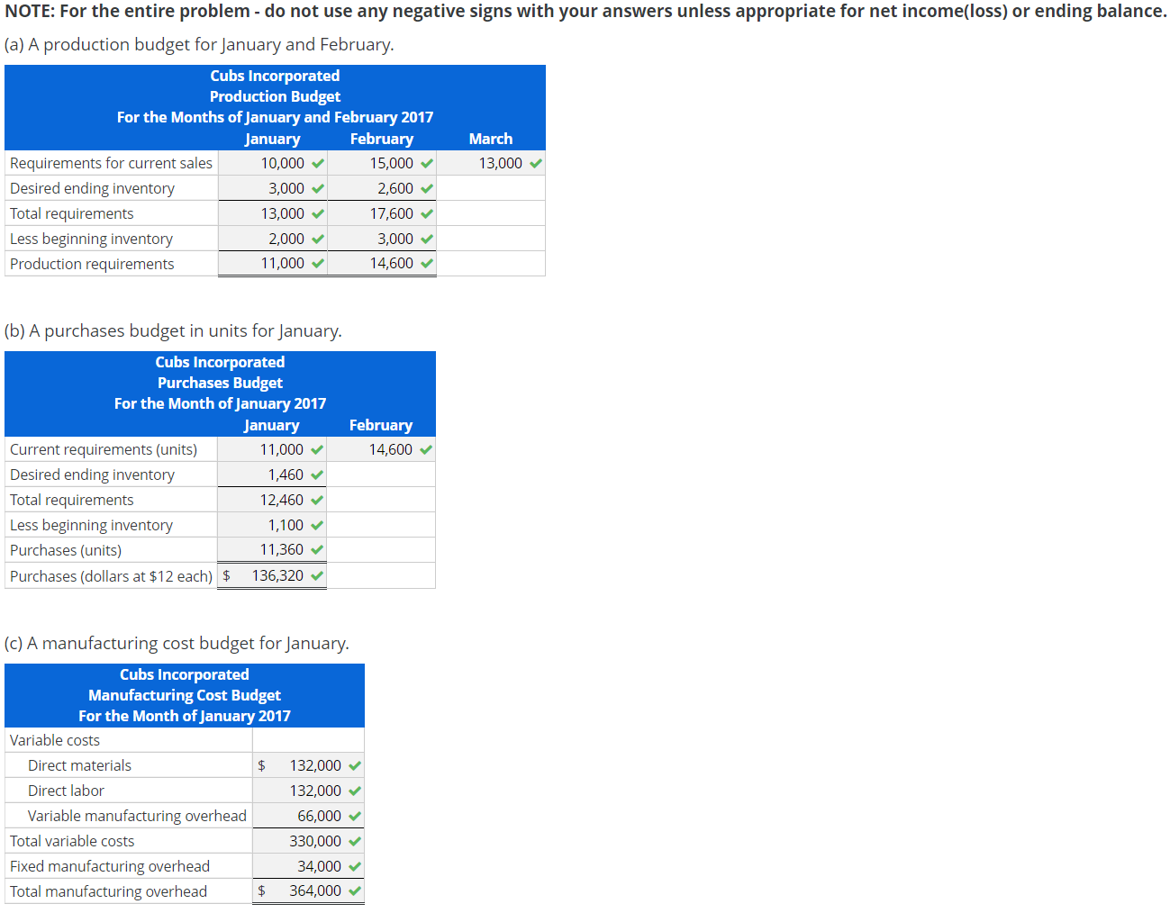Click the "Manufacturing Cost Budget" table title
The image size is (1170, 913).
[x=185, y=695]
